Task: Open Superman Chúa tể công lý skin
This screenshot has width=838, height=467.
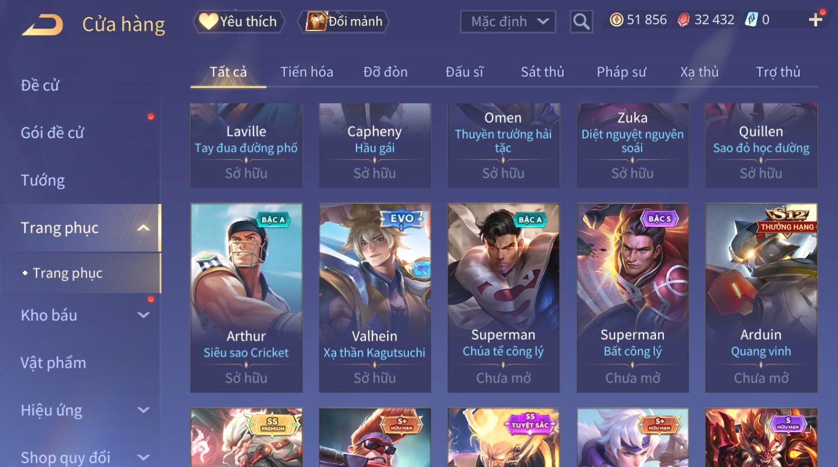Action: [503, 298]
